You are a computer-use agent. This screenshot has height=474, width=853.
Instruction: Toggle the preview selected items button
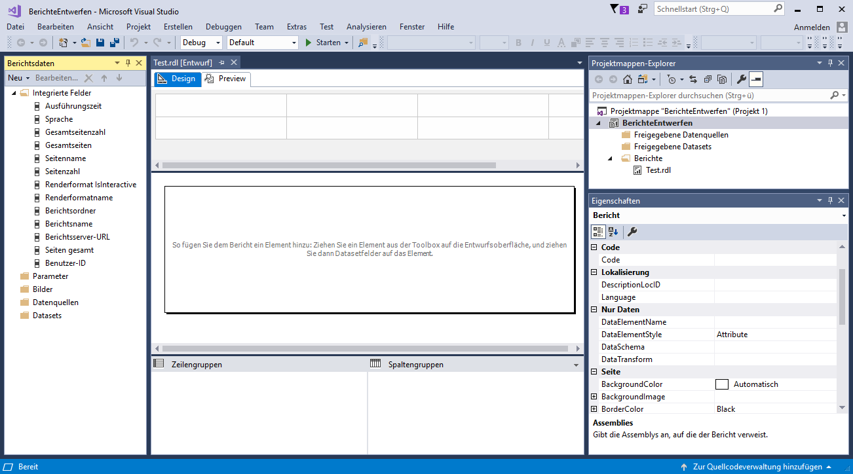[x=756, y=79]
